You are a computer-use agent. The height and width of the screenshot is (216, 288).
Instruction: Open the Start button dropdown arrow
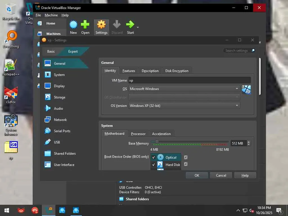coord(138,27)
